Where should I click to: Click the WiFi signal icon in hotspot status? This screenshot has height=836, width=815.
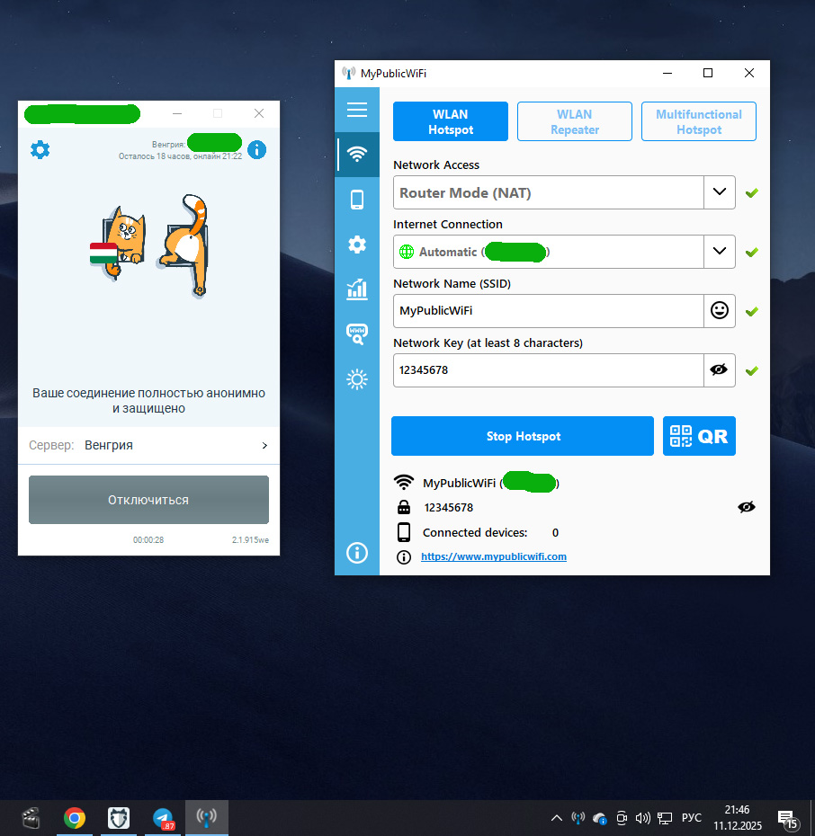click(x=404, y=482)
